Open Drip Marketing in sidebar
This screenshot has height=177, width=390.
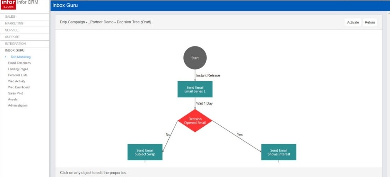pos(21,57)
